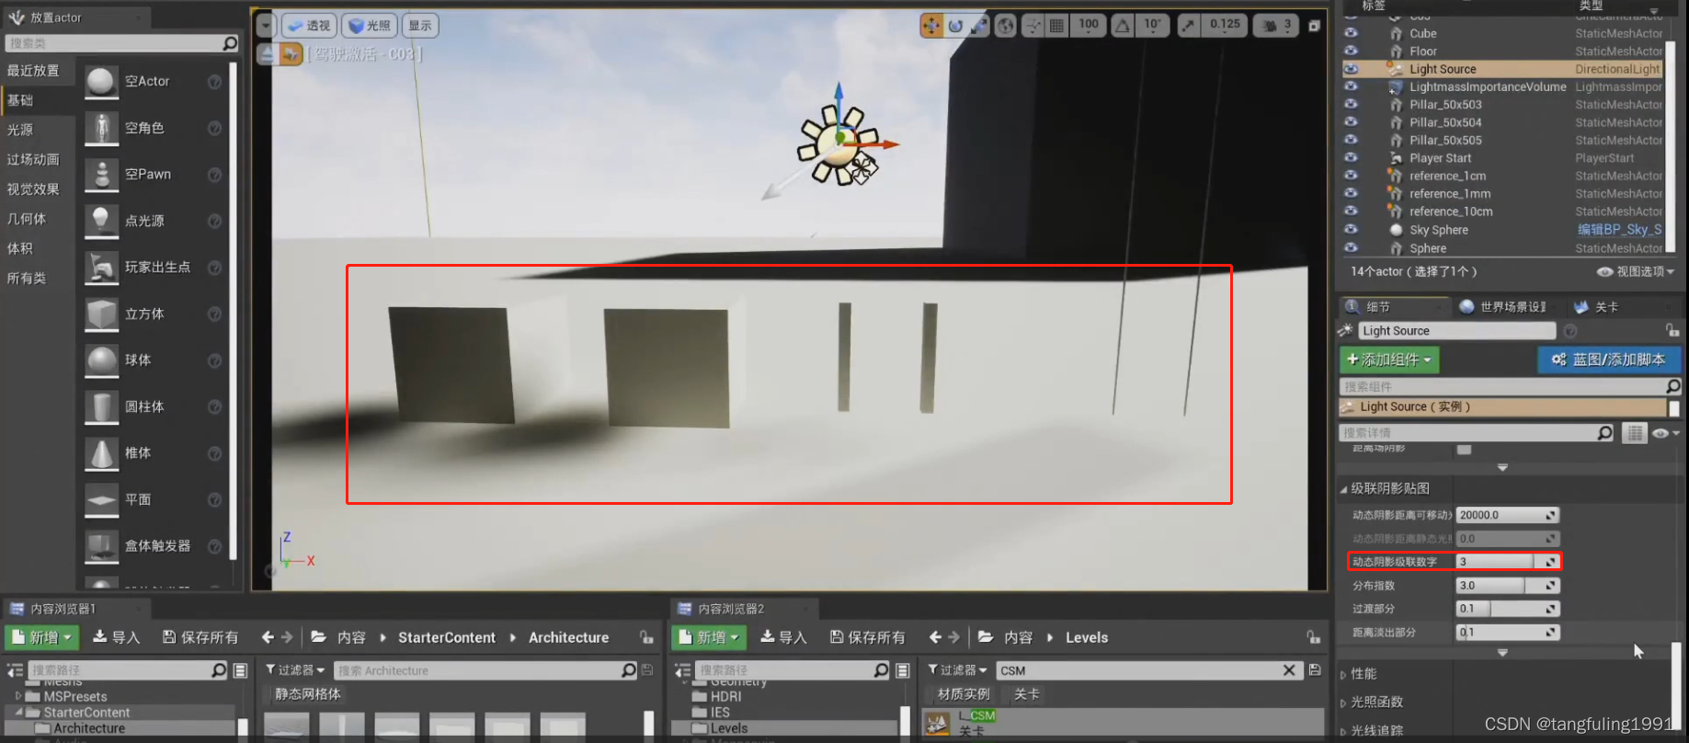Toggle visibility of Player Start actor

(1351, 158)
